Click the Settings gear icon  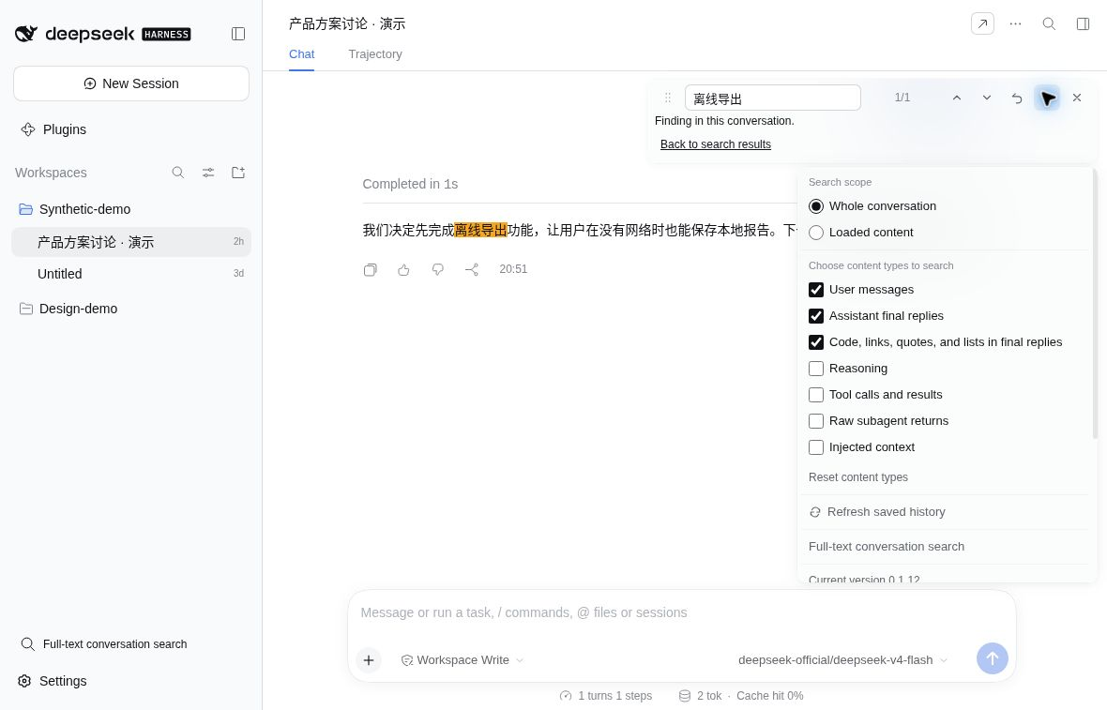[24, 680]
